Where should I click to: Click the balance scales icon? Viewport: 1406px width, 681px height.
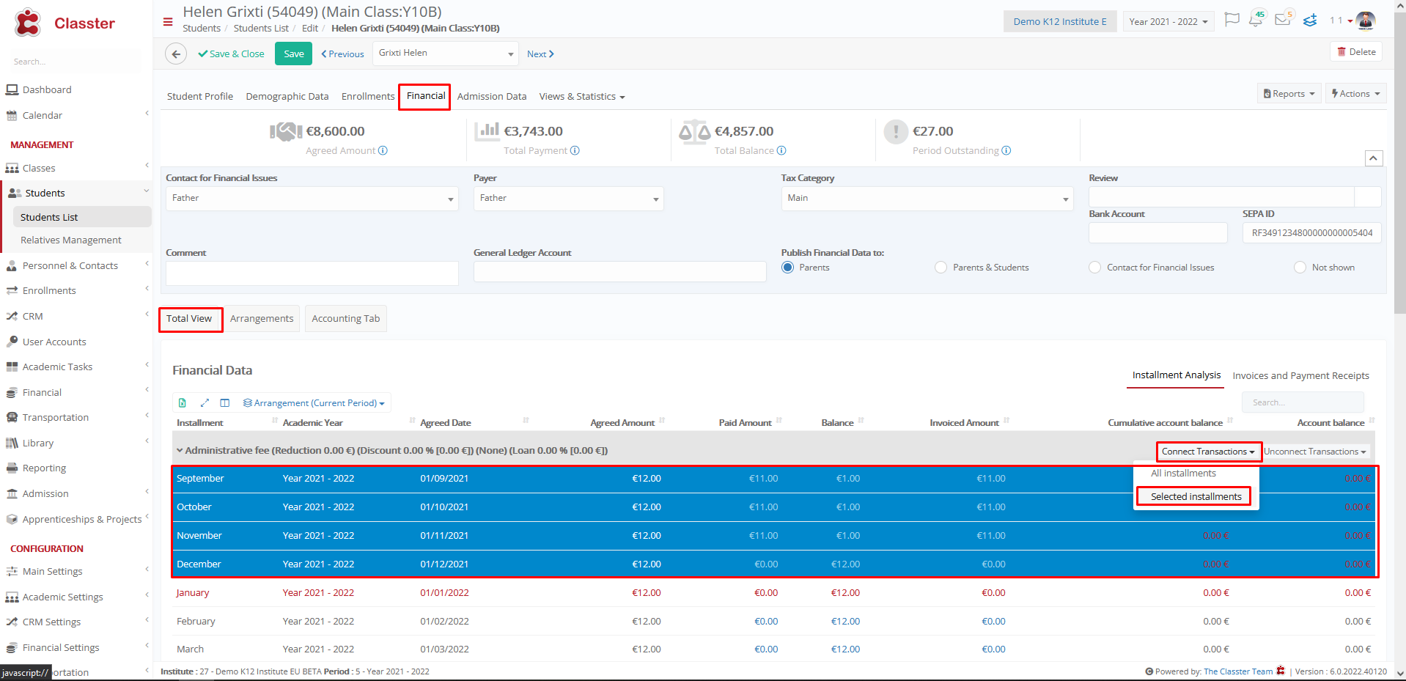(693, 131)
